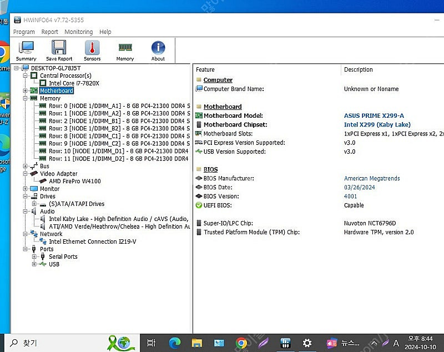Open Microsoft Edge from the taskbar
444x352 pixels.
pyautogui.click(x=175, y=343)
